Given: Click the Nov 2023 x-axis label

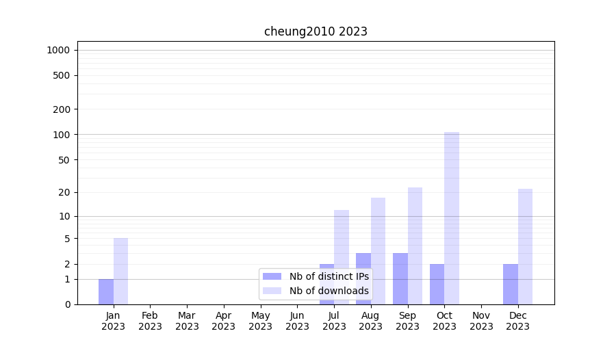Looking at the screenshot, I should pos(481,321).
